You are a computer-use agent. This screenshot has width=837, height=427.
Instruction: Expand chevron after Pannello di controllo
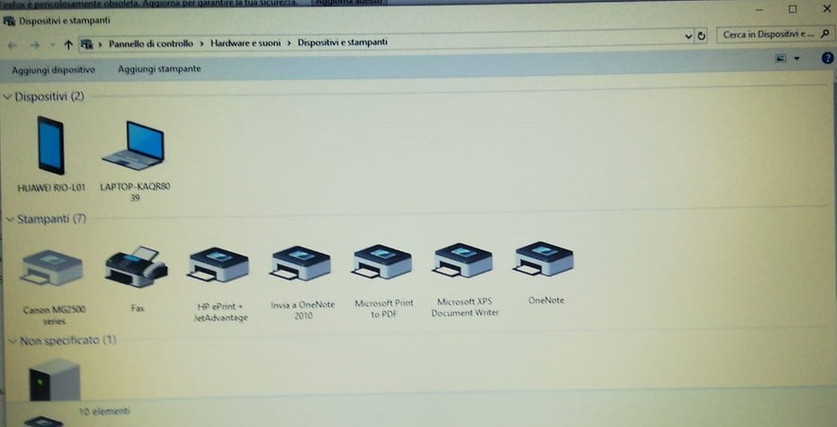202,43
